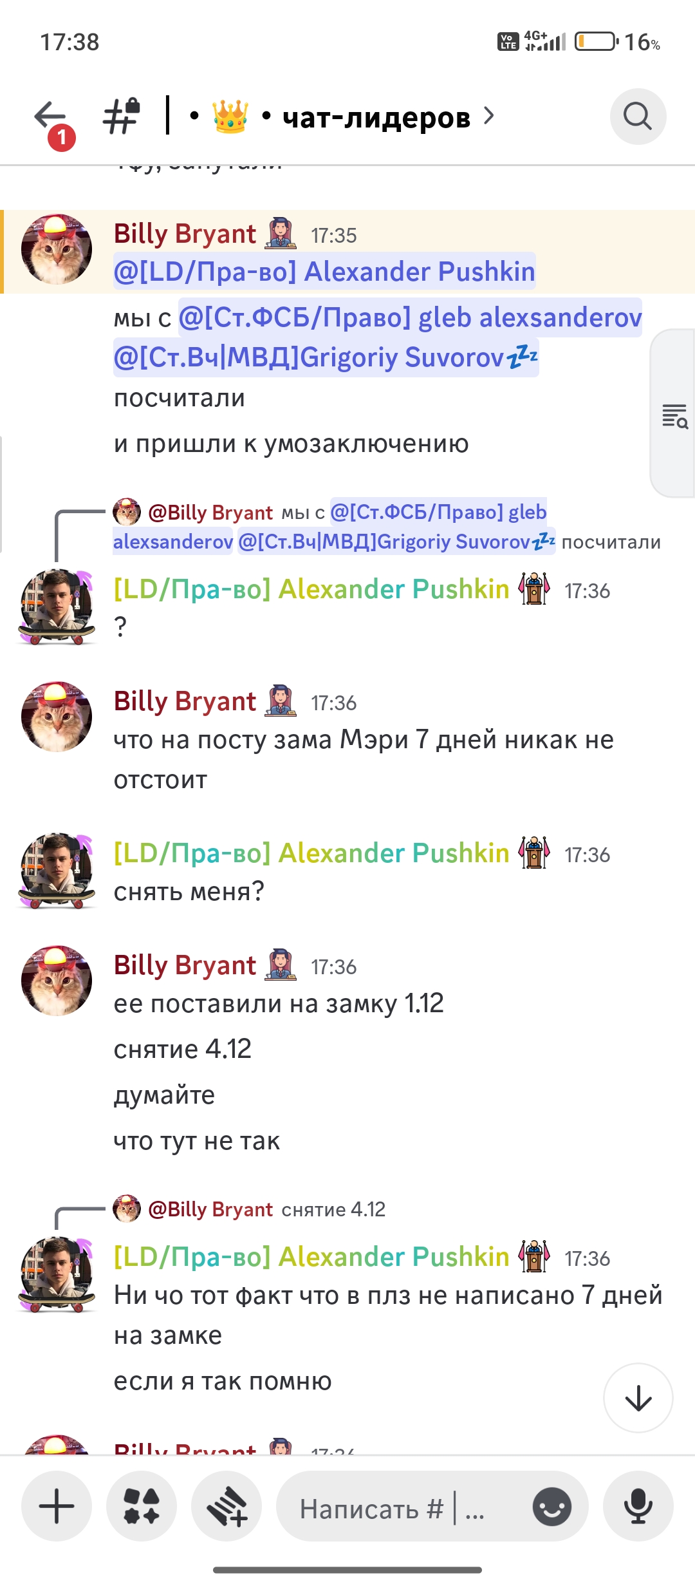Tap the gift/nitro sparkle icon near input
This screenshot has width=695, height=1584.
click(227, 1506)
